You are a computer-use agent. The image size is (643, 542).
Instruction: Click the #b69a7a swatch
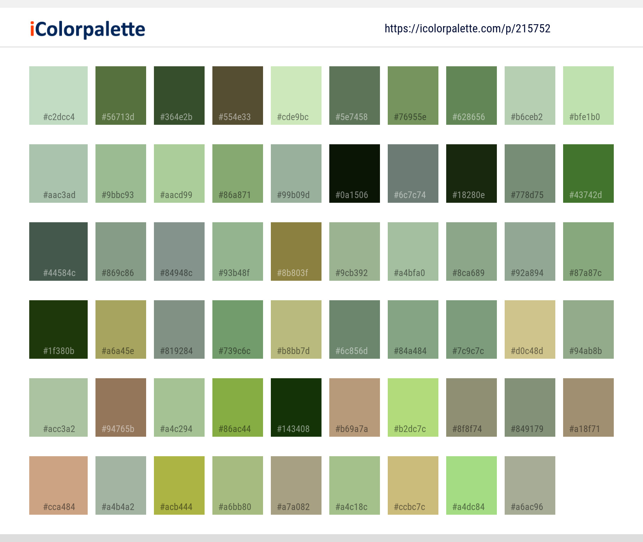(355, 407)
